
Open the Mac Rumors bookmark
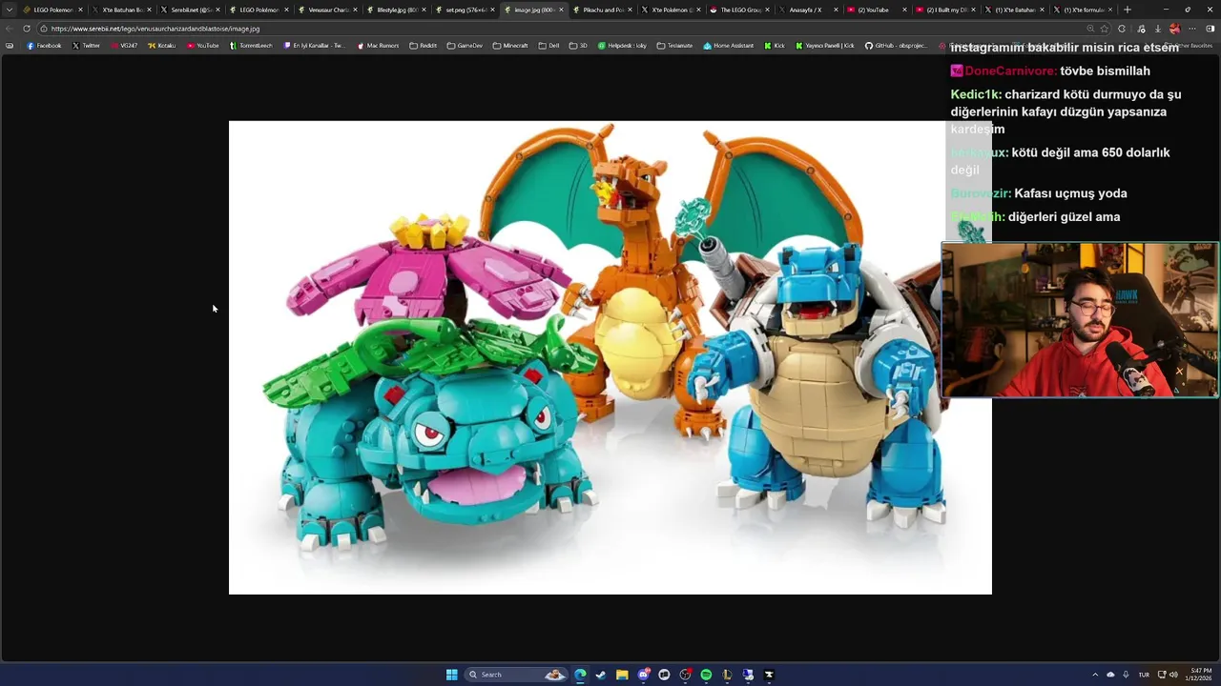(378, 46)
